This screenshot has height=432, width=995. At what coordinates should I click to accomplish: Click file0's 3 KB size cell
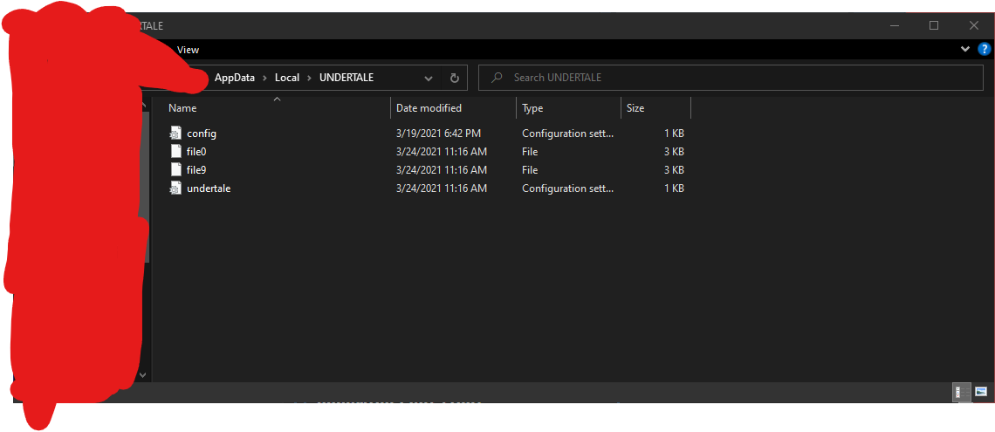673,152
